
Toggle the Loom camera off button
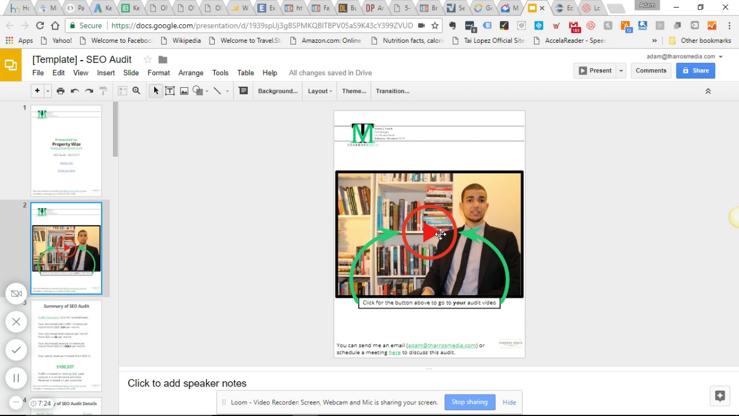pyautogui.click(x=16, y=294)
